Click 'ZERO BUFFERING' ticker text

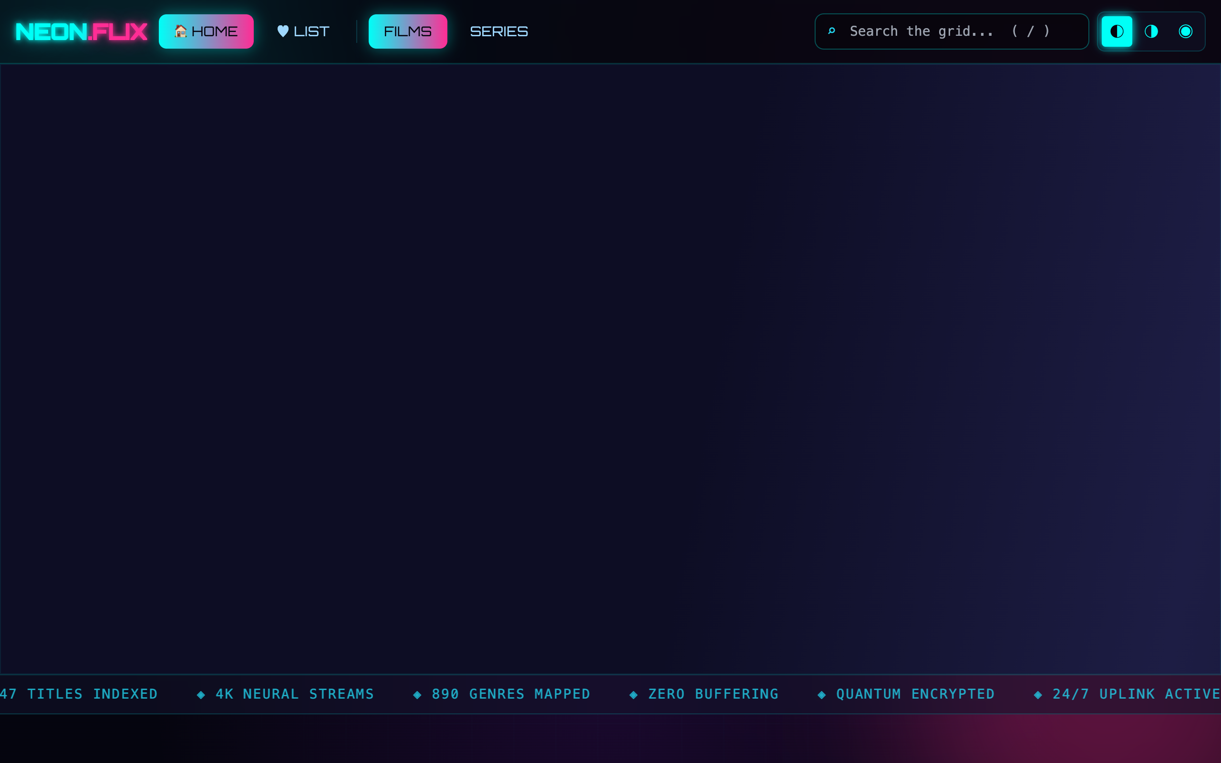[713, 694]
